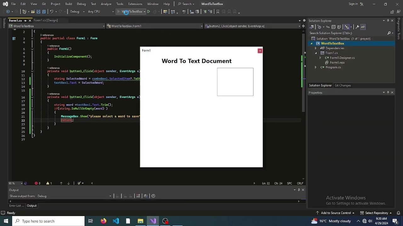
Task: Click the red error count indicator
Action: [37, 183]
